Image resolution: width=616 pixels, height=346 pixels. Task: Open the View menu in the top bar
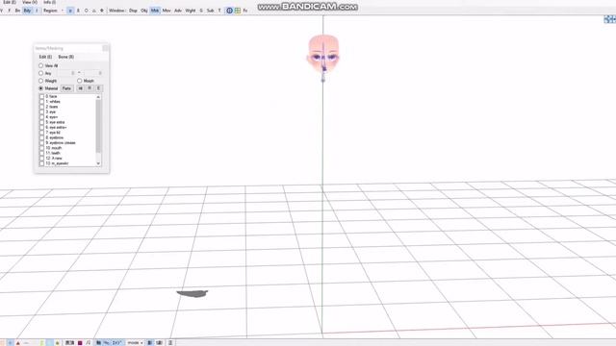pos(30,2)
